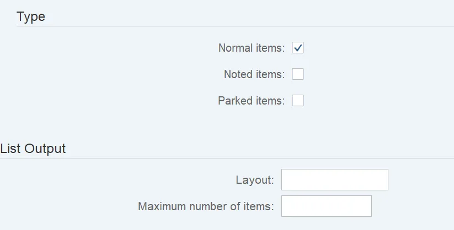
Task: Select the Type section heading
Action: 31,17
